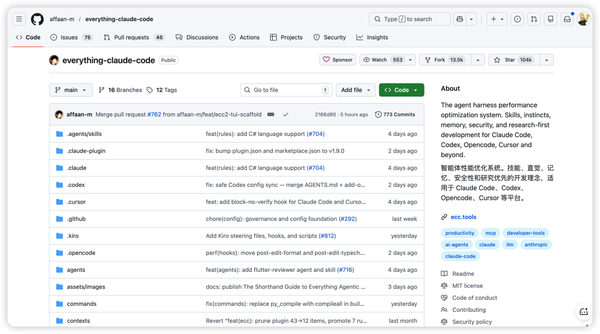Screen dimensions: 600x334
Task: Open issues icon in top header
Action: pyautogui.click(x=517, y=19)
